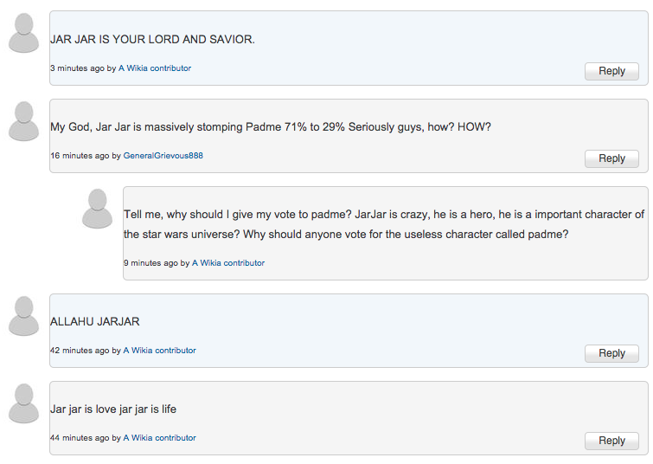Click avatar icon beside 'ALLAHU JARJAR' comment
The height and width of the screenshot is (464, 653).
[x=23, y=316]
